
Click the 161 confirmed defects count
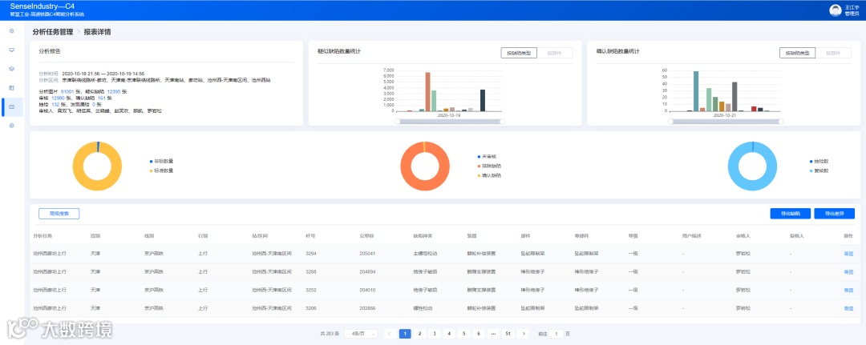point(101,98)
